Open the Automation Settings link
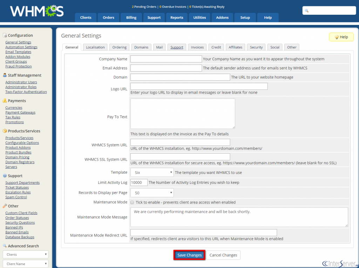Viewport: 359px width, 268px height. 21,47
